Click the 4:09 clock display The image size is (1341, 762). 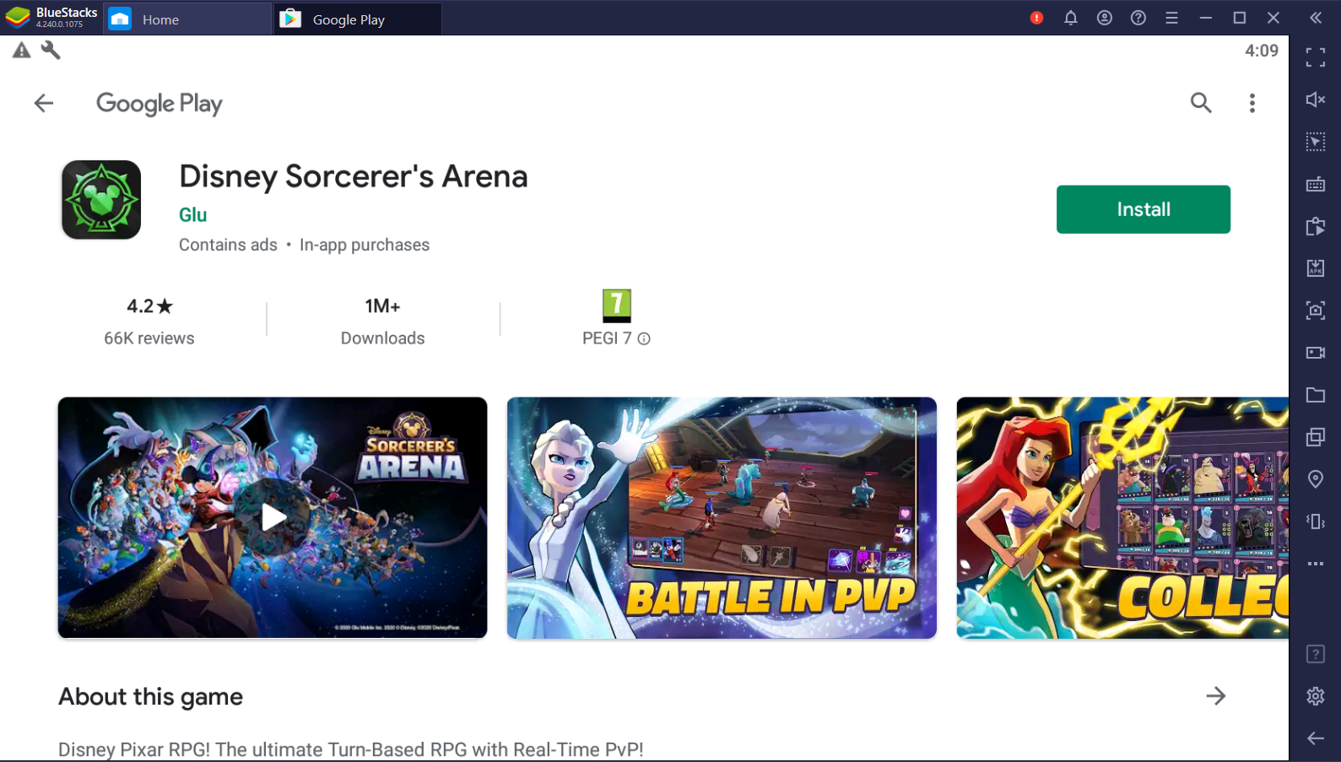1262,51
